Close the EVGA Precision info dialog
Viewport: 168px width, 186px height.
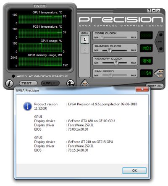point(142,89)
